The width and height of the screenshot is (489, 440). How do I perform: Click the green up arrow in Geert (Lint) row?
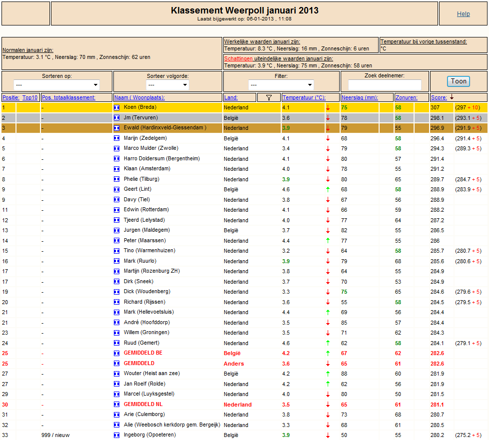click(328, 189)
